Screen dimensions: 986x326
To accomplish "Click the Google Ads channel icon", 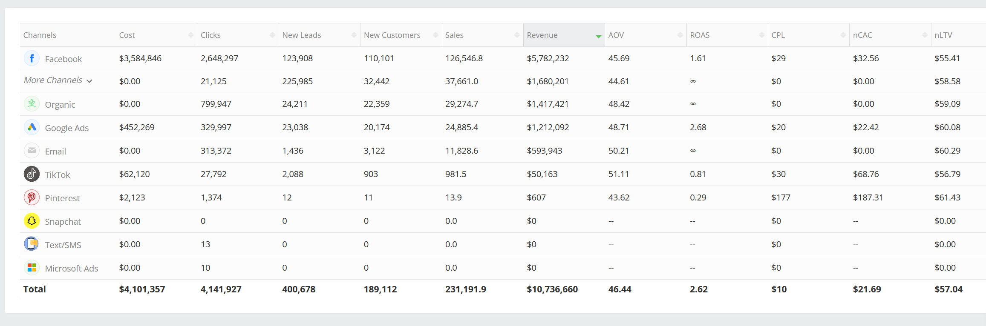I will [32, 127].
